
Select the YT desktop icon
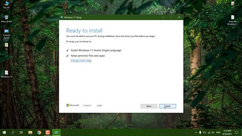(x=233, y=5)
